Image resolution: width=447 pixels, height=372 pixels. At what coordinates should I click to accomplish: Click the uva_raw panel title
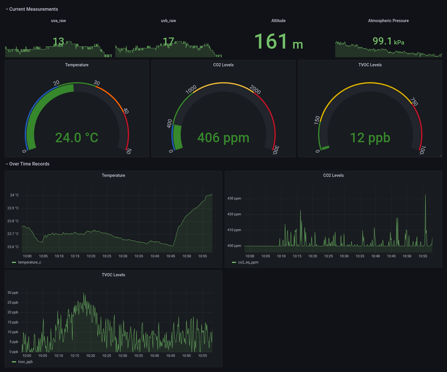[x=59, y=21]
